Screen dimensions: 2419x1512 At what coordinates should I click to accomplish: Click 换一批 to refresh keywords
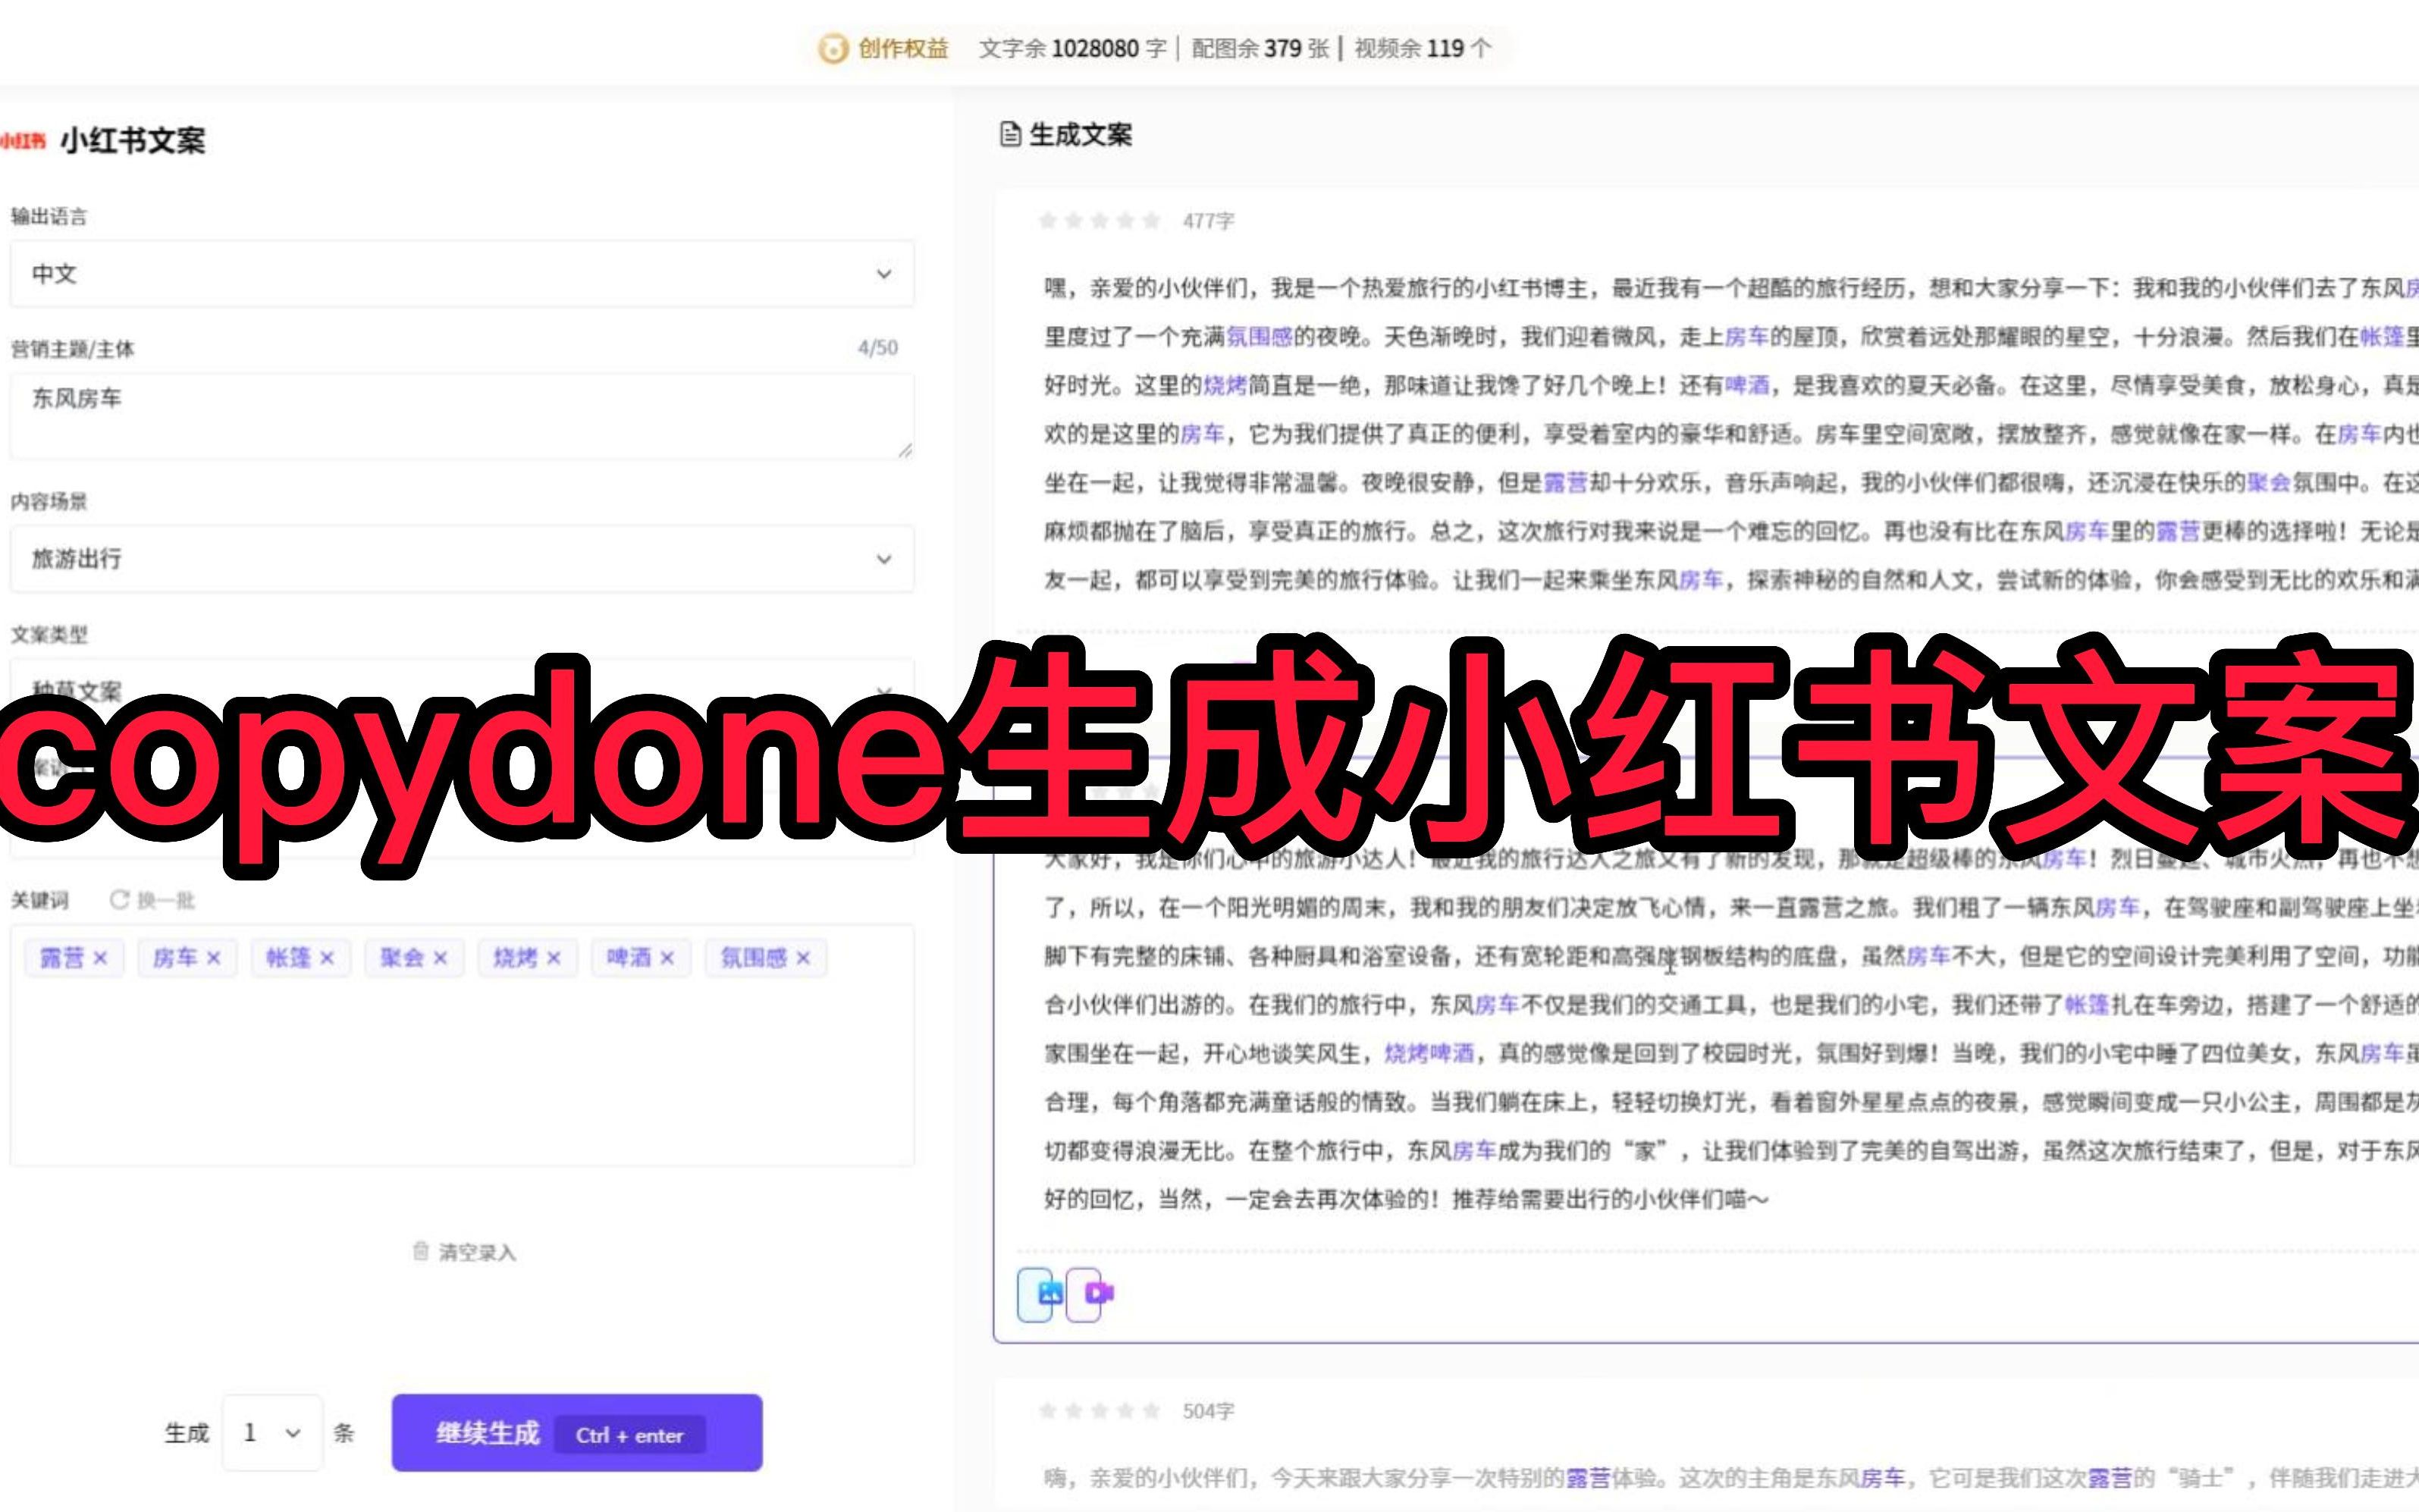click(165, 901)
